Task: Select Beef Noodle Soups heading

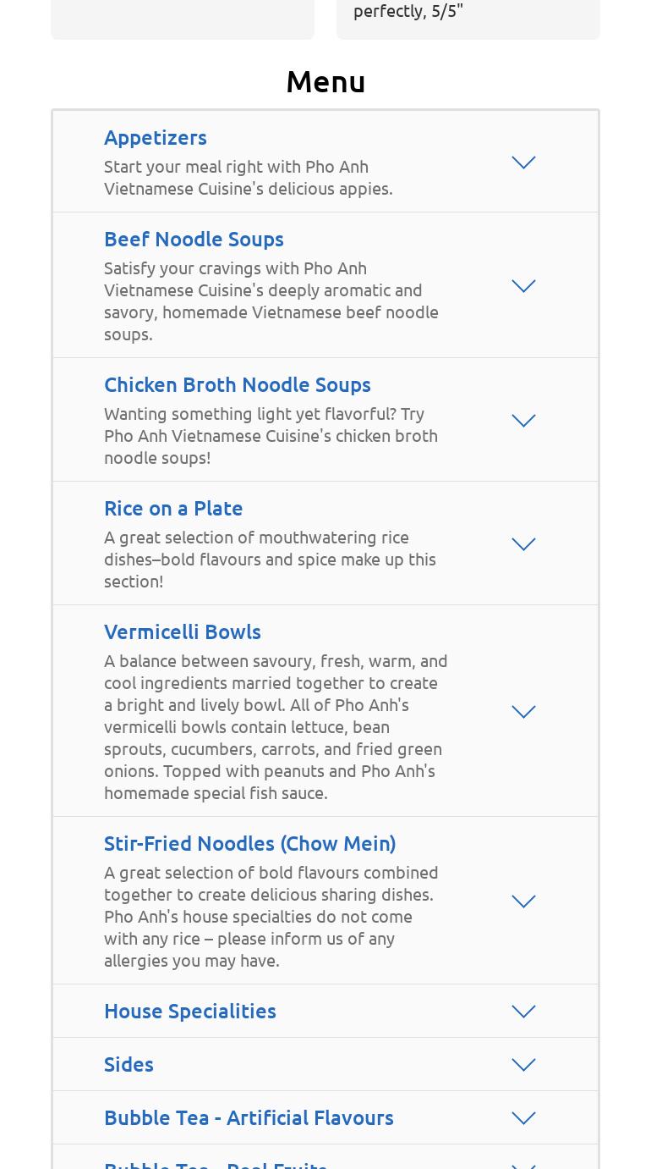Action: tap(194, 239)
